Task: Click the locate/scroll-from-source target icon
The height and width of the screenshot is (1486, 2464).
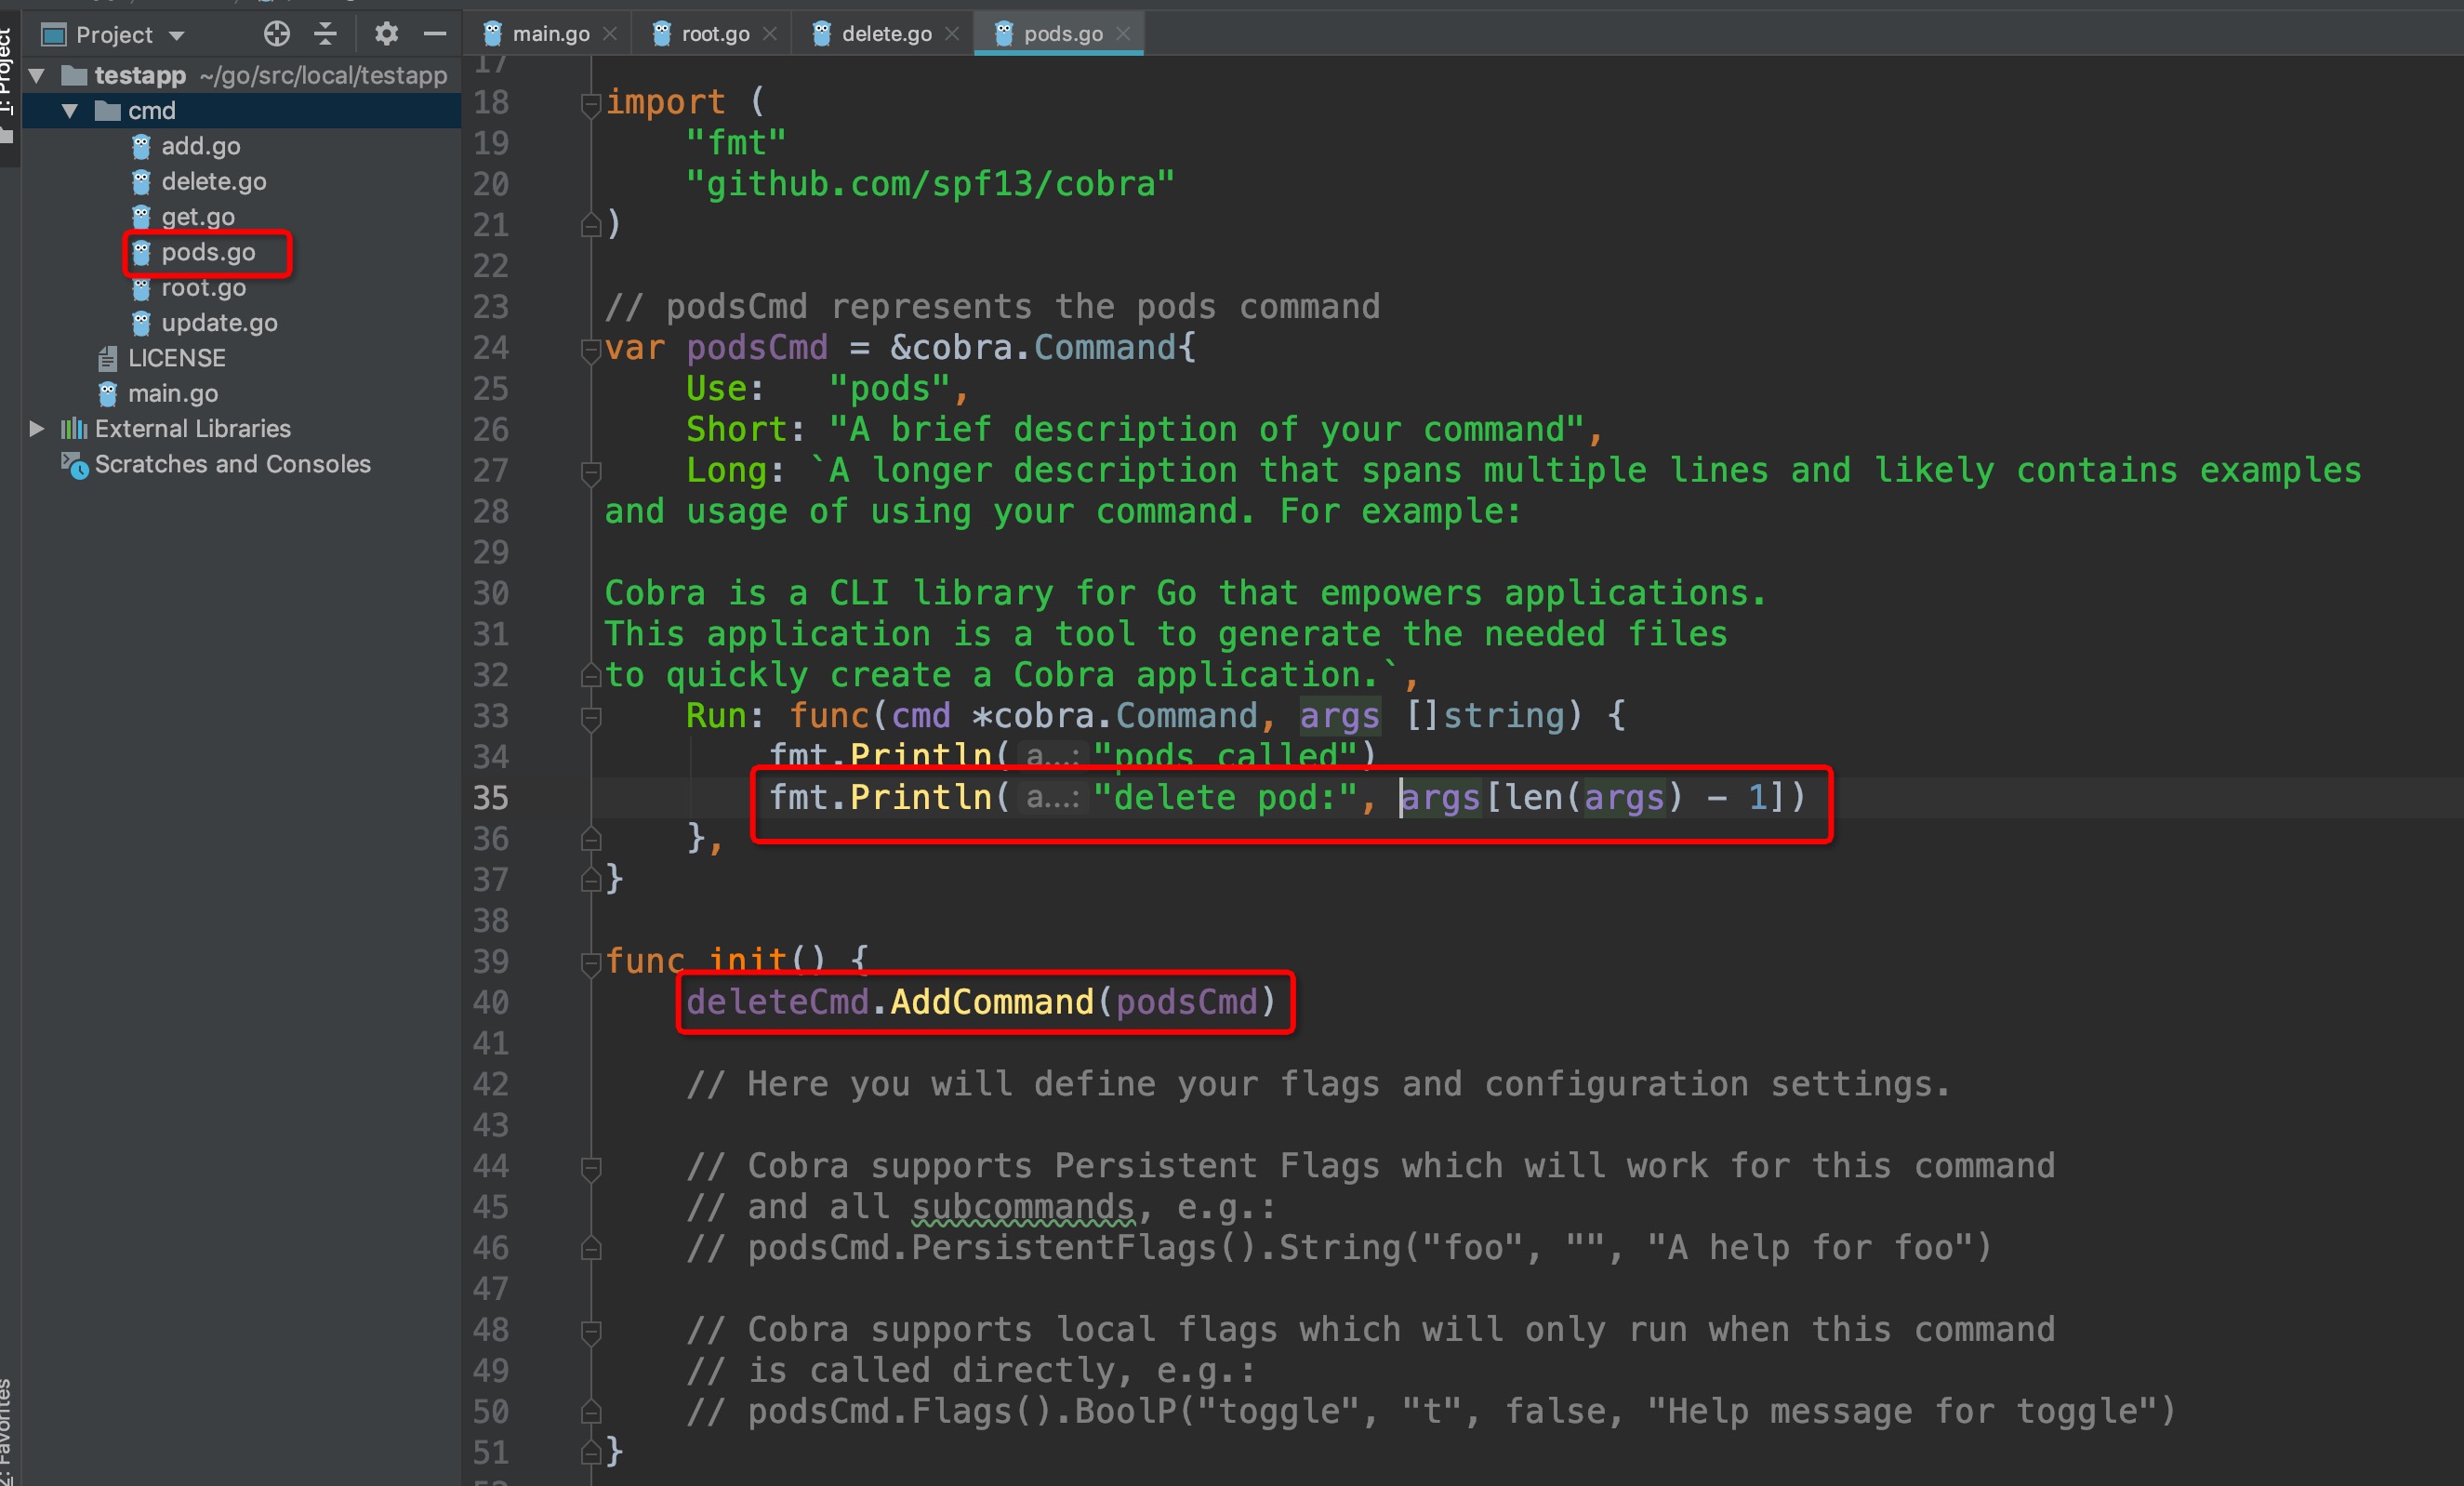Action: [276, 34]
